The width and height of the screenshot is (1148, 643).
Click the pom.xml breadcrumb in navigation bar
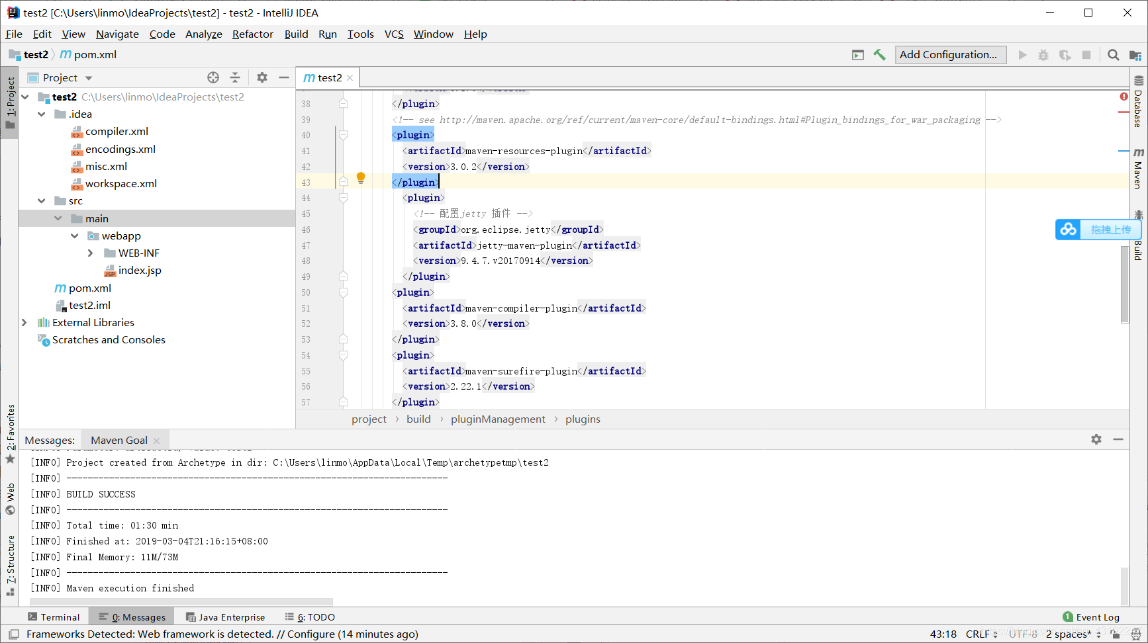click(88, 55)
